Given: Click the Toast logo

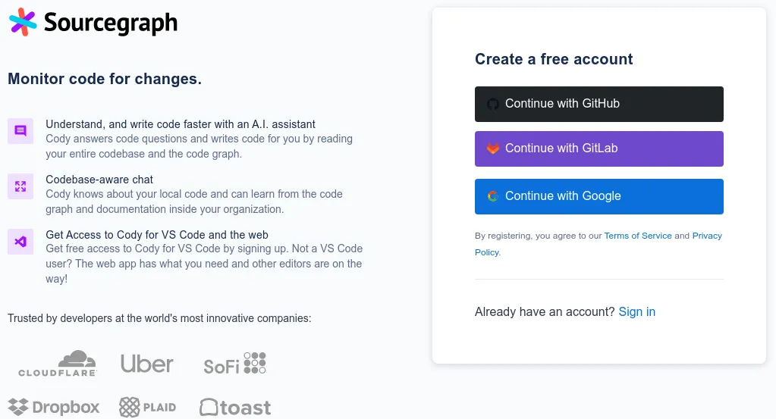Looking at the screenshot, I should [235, 408].
